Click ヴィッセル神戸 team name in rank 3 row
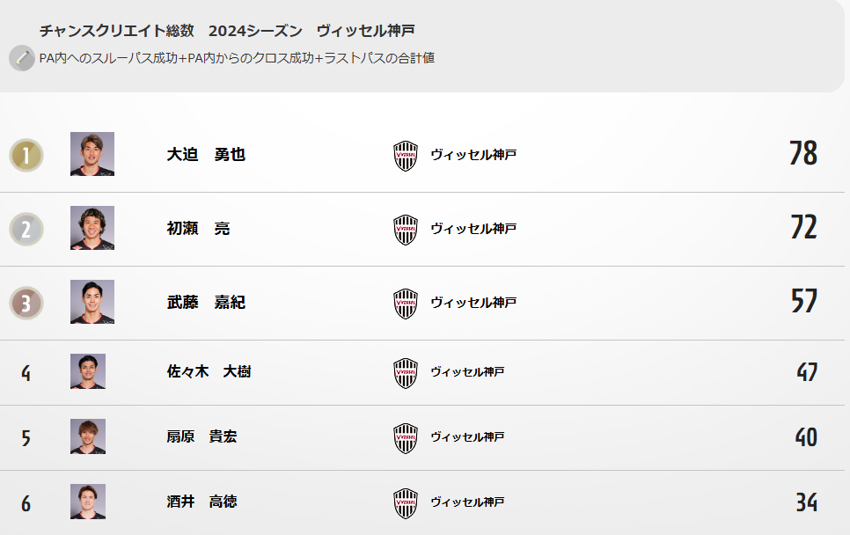The width and height of the screenshot is (850, 535). coord(473,302)
